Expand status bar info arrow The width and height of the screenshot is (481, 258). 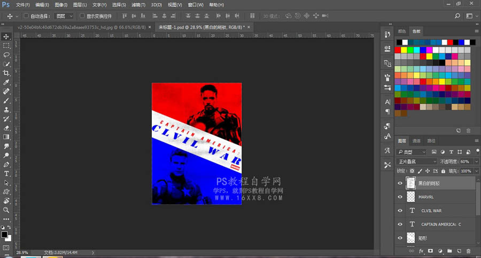(93, 253)
